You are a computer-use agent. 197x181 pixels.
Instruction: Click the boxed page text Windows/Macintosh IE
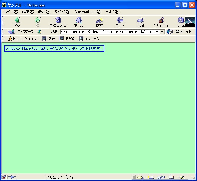pyautogui.click(x=54, y=49)
